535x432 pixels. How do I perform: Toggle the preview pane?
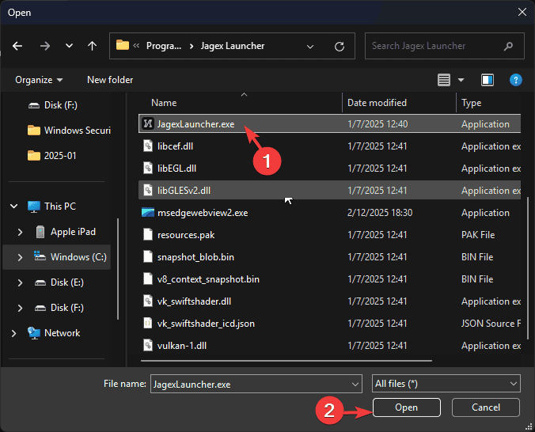click(x=488, y=80)
